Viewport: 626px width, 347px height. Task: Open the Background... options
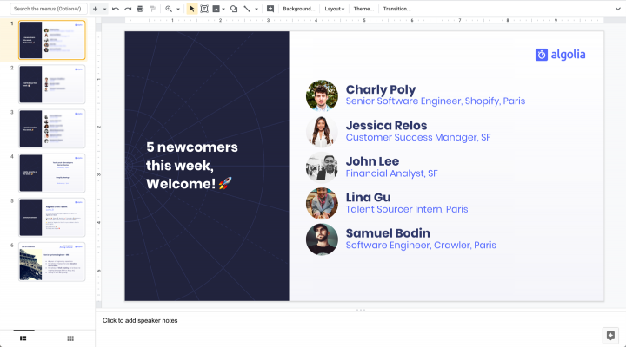point(298,9)
